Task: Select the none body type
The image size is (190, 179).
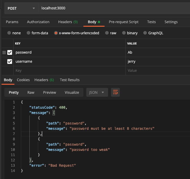Action: 9,33
